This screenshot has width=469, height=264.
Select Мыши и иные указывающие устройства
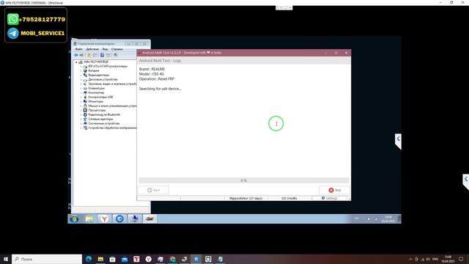112,106
